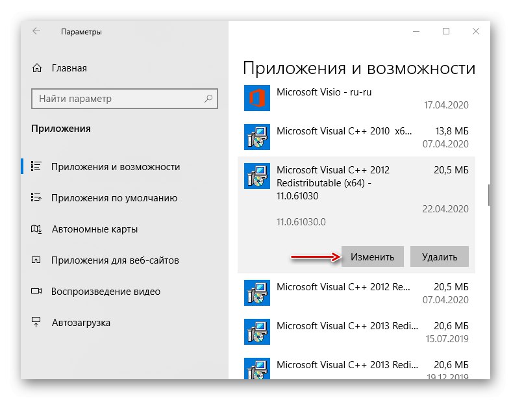Click the Воспроизведение видео camera icon

click(x=36, y=291)
